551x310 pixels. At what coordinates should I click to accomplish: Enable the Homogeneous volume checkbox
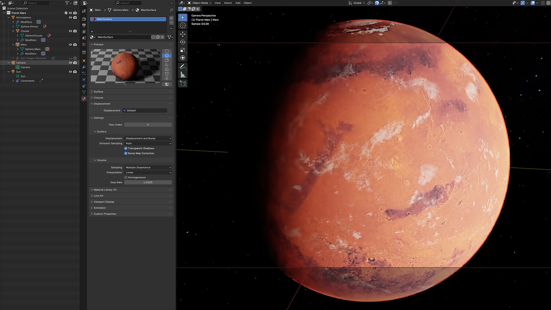(126, 177)
